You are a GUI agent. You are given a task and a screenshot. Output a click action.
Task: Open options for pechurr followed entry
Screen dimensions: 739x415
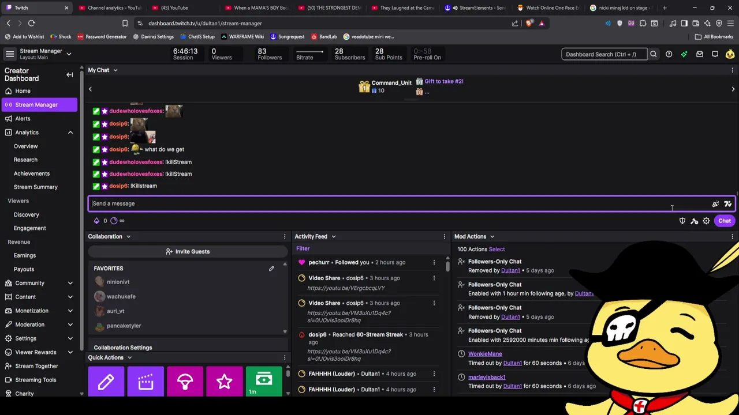pos(434,262)
